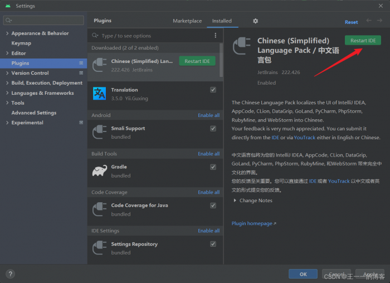Click the Translation plugin icon
Viewport: 390px width, 283px height.
pyautogui.click(x=100, y=94)
